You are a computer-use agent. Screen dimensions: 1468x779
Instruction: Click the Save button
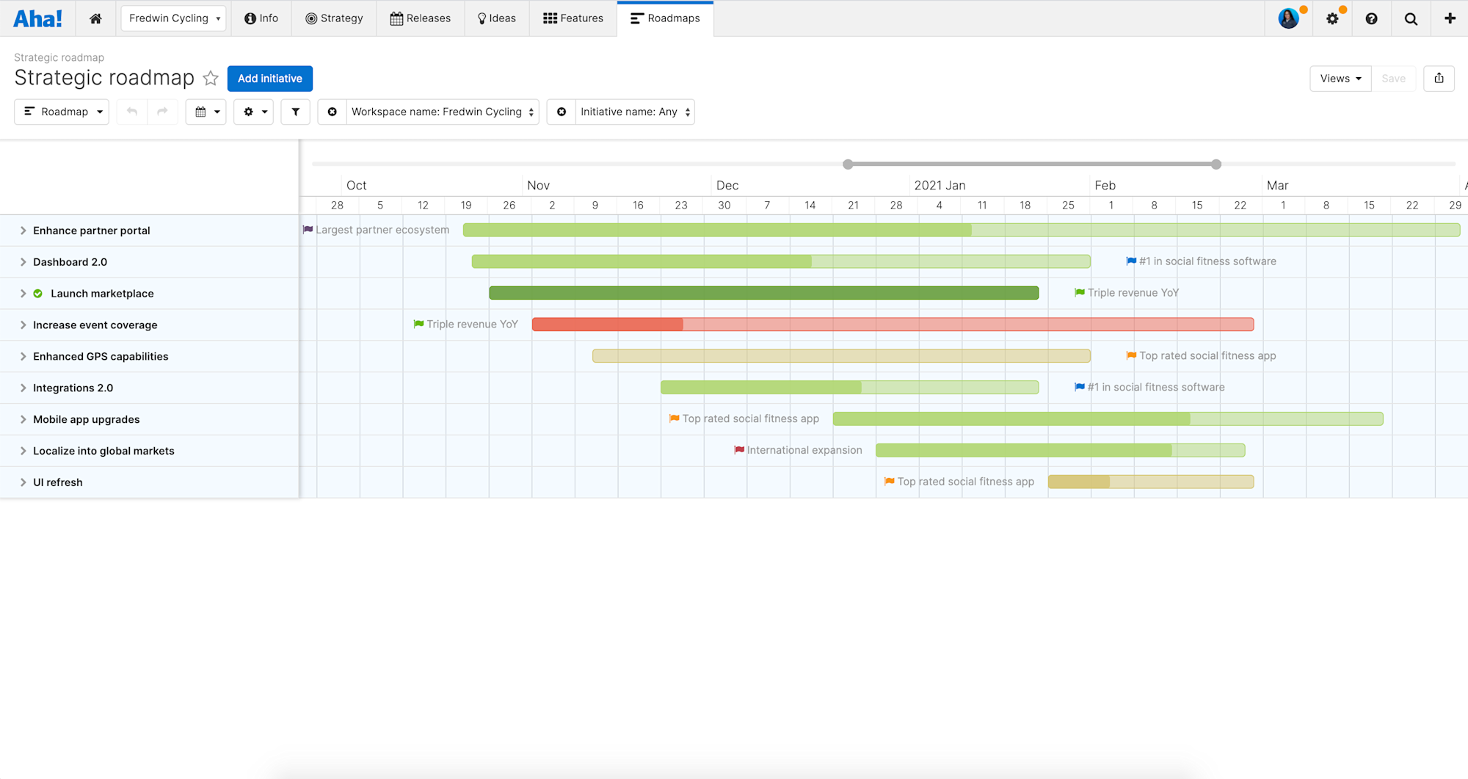1393,79
